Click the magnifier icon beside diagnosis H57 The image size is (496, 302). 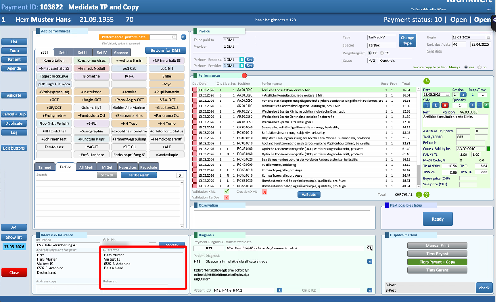tap(369, 248)
